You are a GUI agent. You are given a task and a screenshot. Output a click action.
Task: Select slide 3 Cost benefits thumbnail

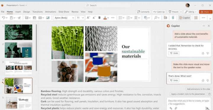click(x=18, y=68)
